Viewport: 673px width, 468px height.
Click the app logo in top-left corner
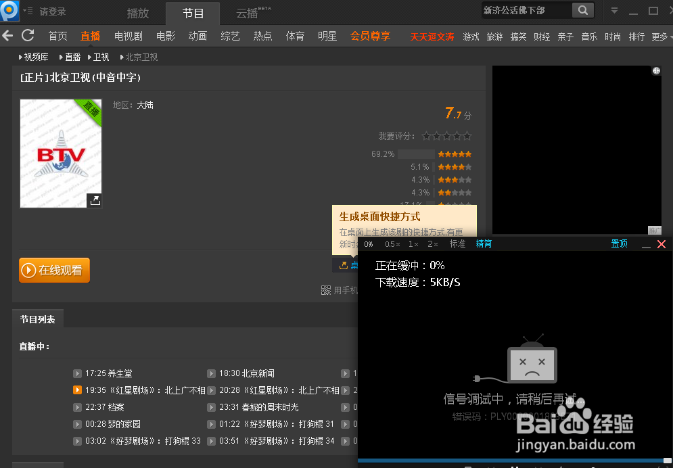point(9,10)
